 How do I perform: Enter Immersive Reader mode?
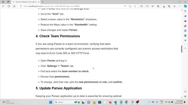tap(130, 6)
